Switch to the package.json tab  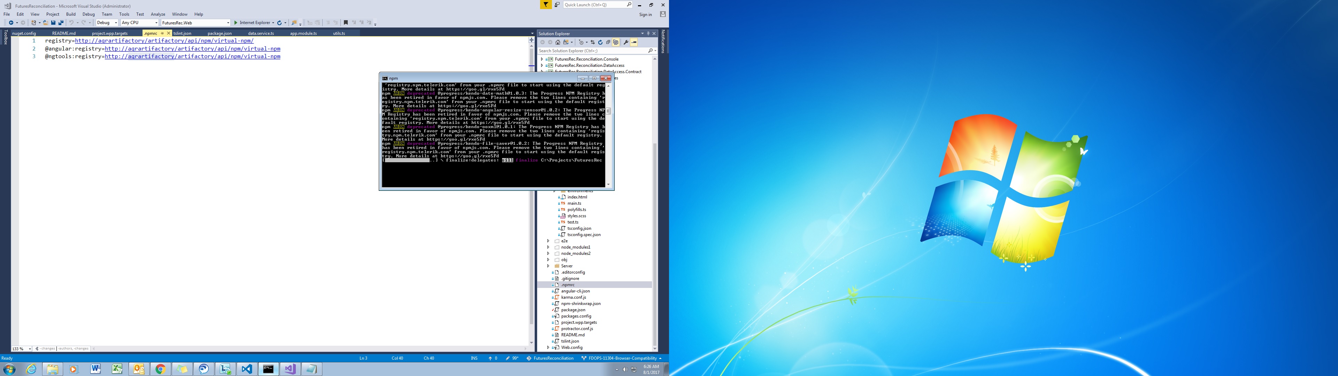tap(219, 33)
